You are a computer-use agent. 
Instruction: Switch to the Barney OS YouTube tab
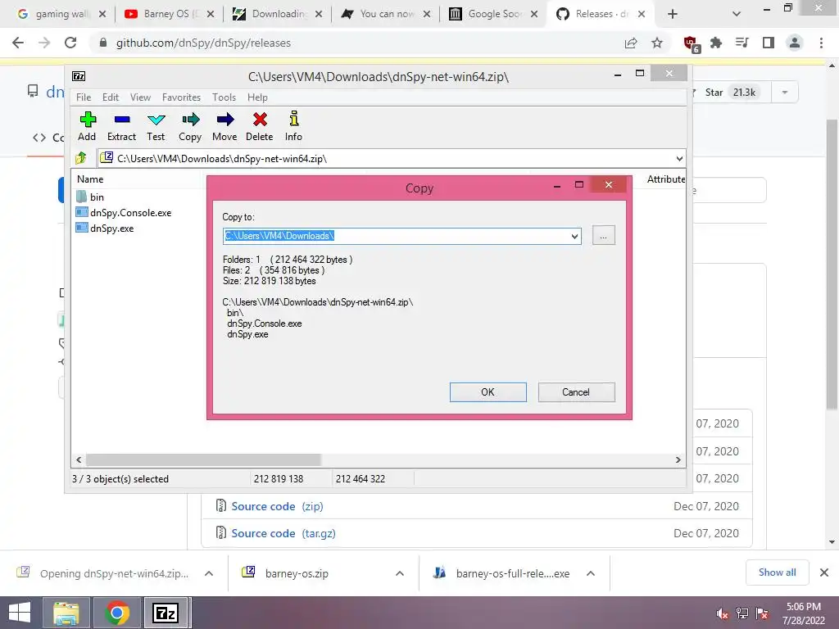(169, 14)
